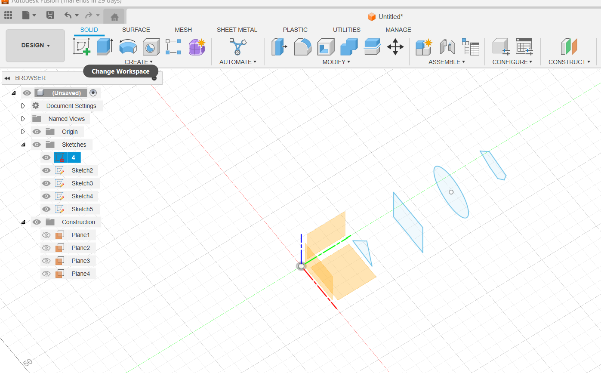This screenshot has height=373, width=601.
Task: Open the DESIGN workspace dropdown
Action: click(35, 46)
